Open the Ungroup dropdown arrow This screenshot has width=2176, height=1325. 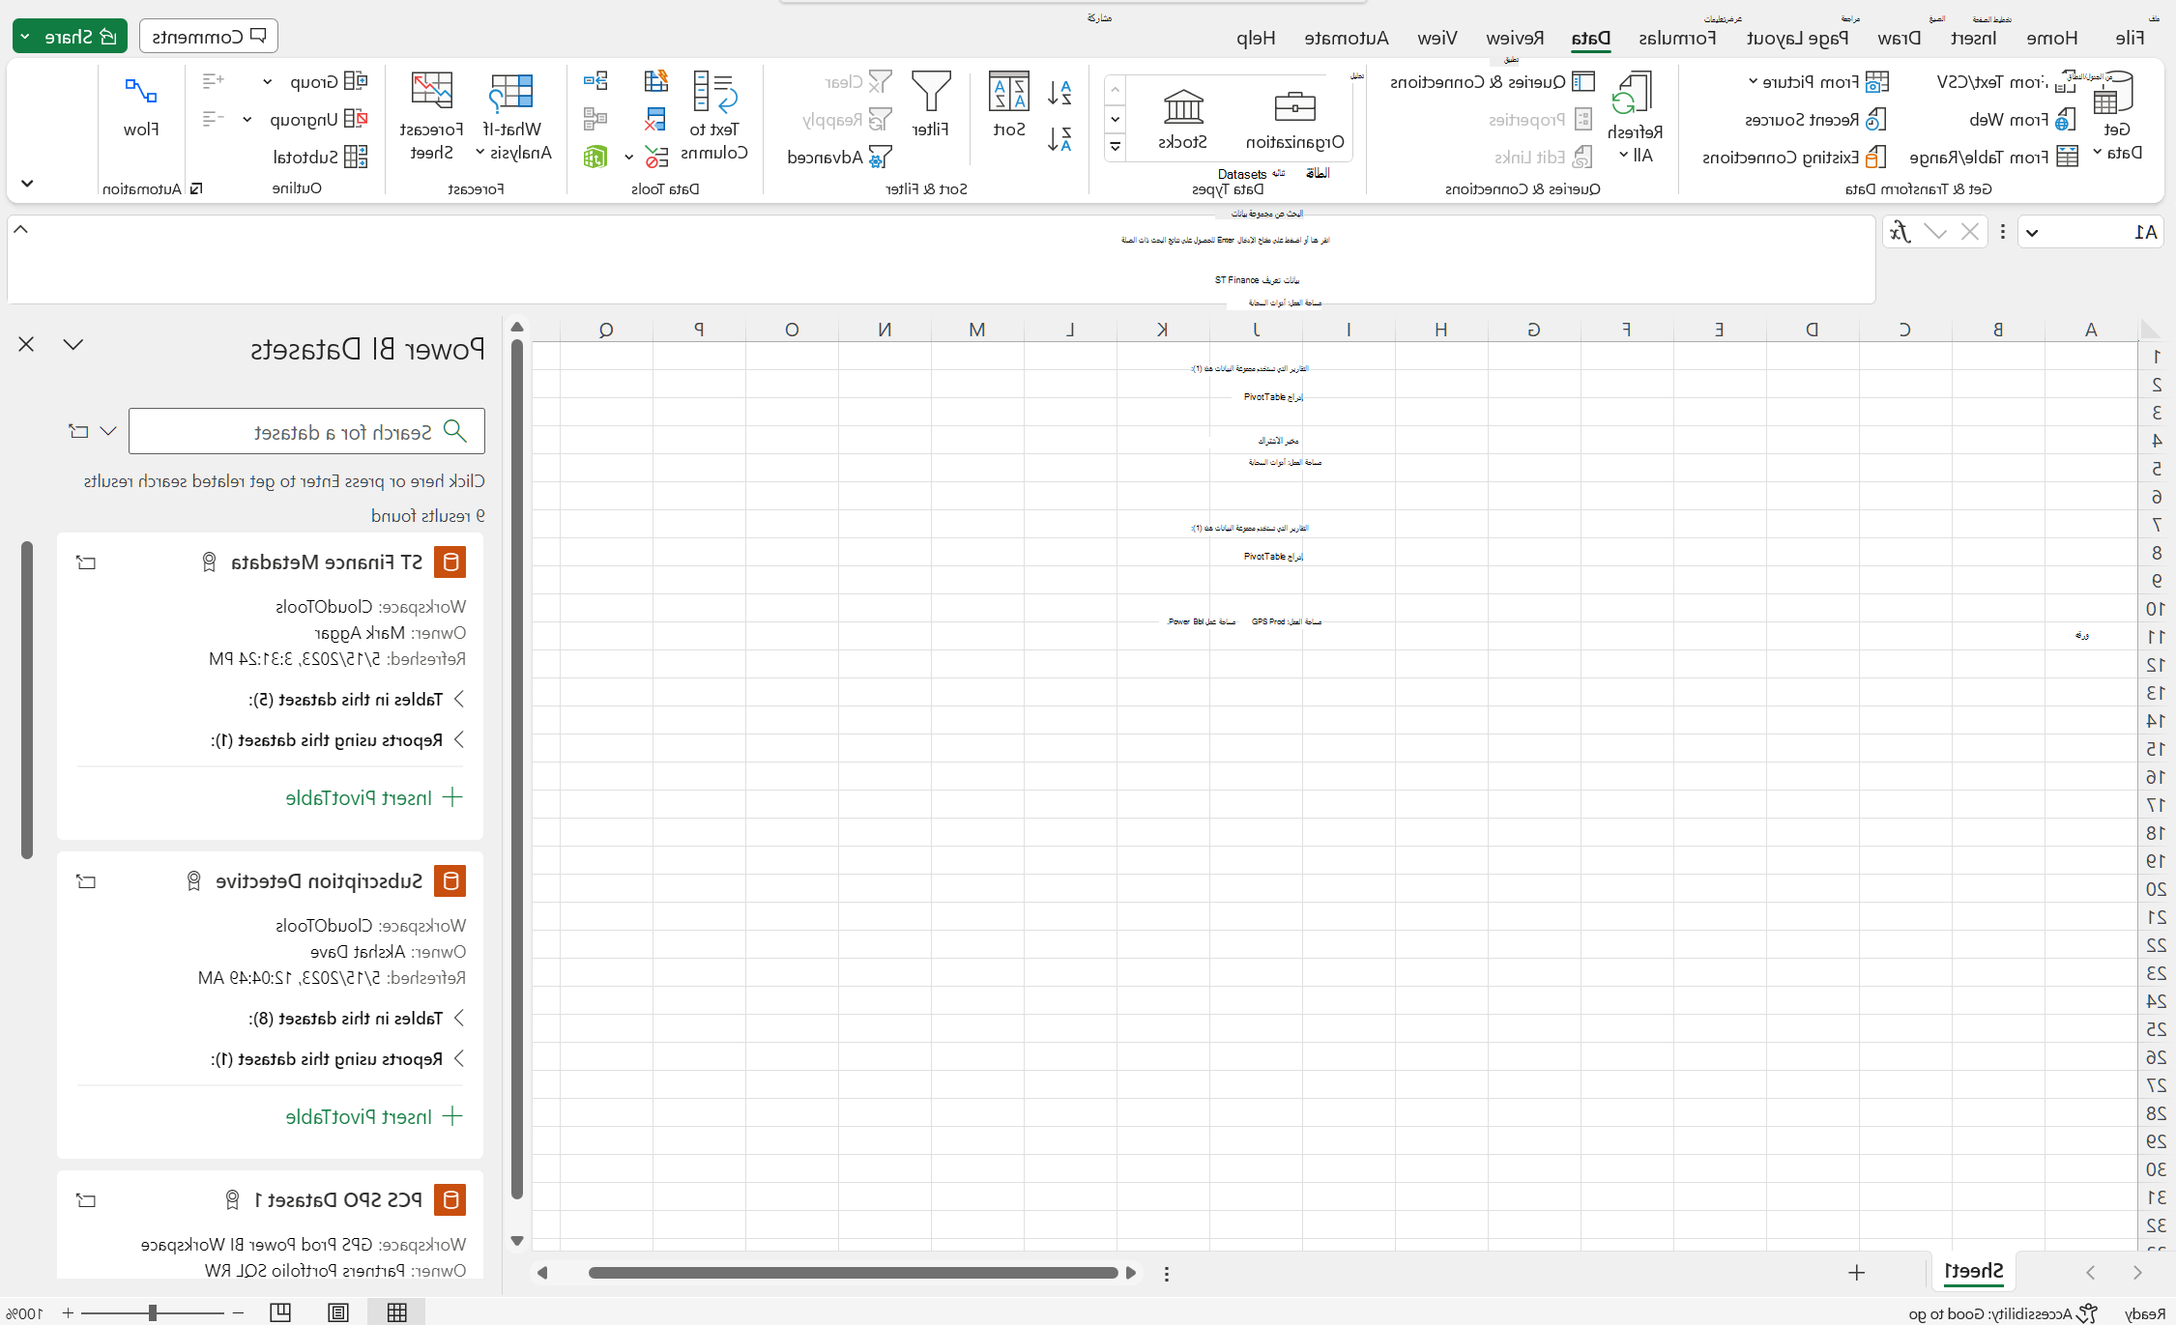(x=247, y=120)
